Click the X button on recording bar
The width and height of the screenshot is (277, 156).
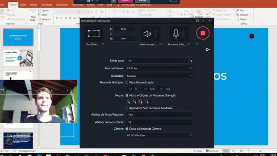pyautogui.click(x=113, y=1)
